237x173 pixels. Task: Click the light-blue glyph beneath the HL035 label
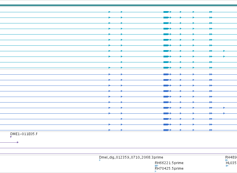point(227,166)
